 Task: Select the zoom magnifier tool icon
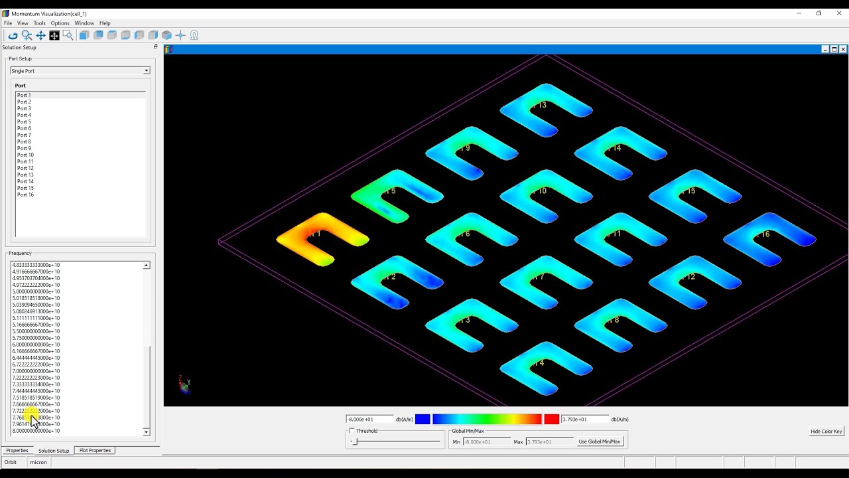(x=27, y=35)
